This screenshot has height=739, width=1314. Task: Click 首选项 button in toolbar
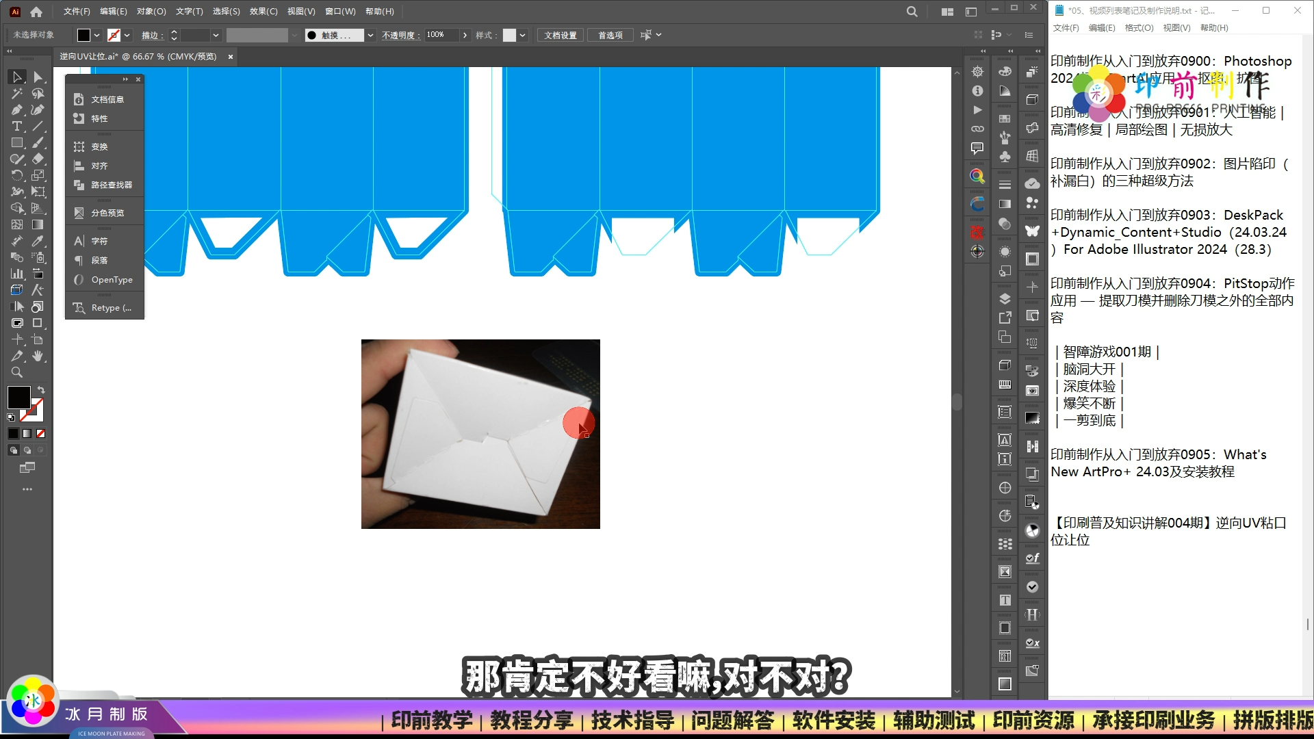coord(608,34)
